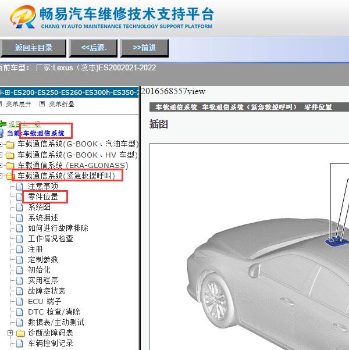Open the 零件位置 page
Screen dimensions: 349x350
(x=43, y=197)
